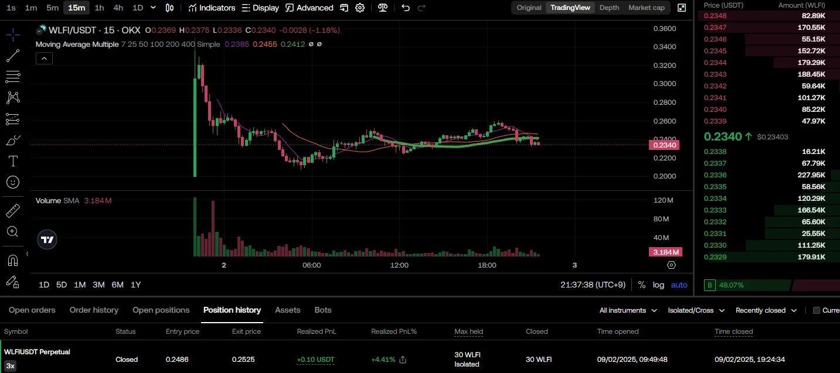Select the Fibonacci retracement tool
The width and height of the screenshot is (840, 373).
(x=13, y=77)
